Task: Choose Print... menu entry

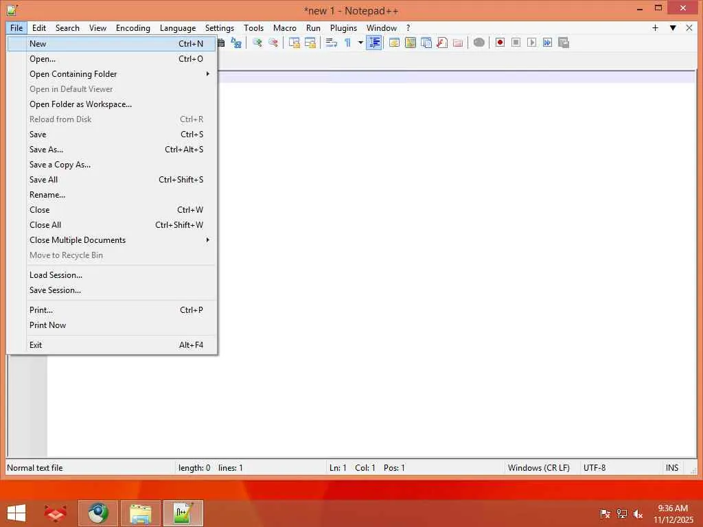Action: [x=112, y=310]
